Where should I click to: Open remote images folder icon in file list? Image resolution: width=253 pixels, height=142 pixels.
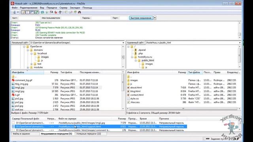pyautogui.click(x=128, y=80)
